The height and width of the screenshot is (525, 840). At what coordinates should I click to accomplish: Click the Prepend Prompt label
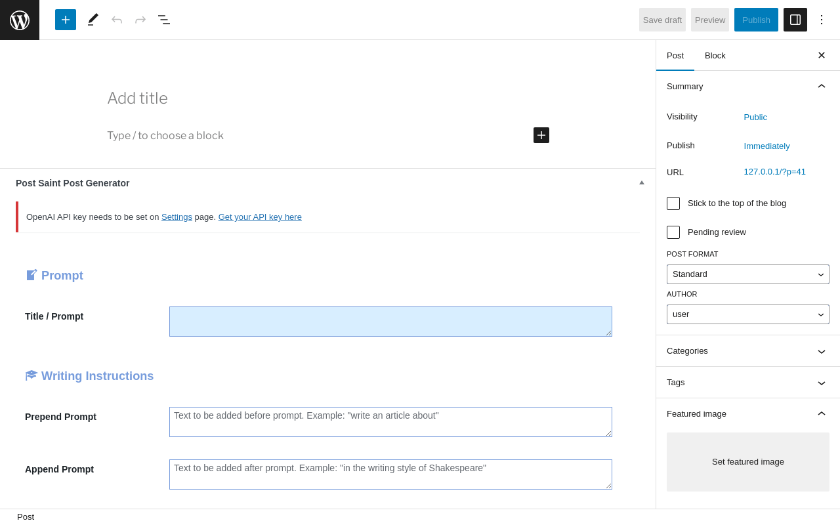coord(60,417)
